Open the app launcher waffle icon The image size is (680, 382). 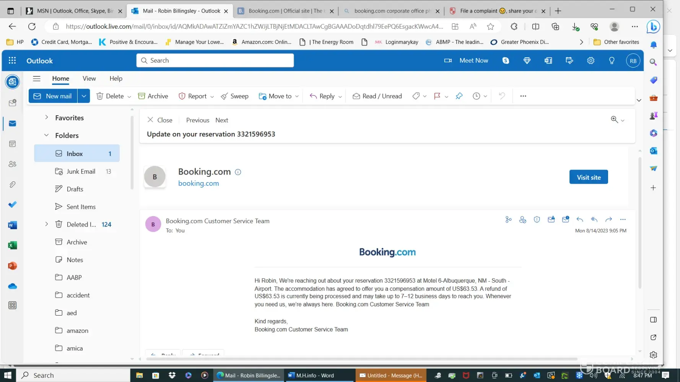click(12, 60)
